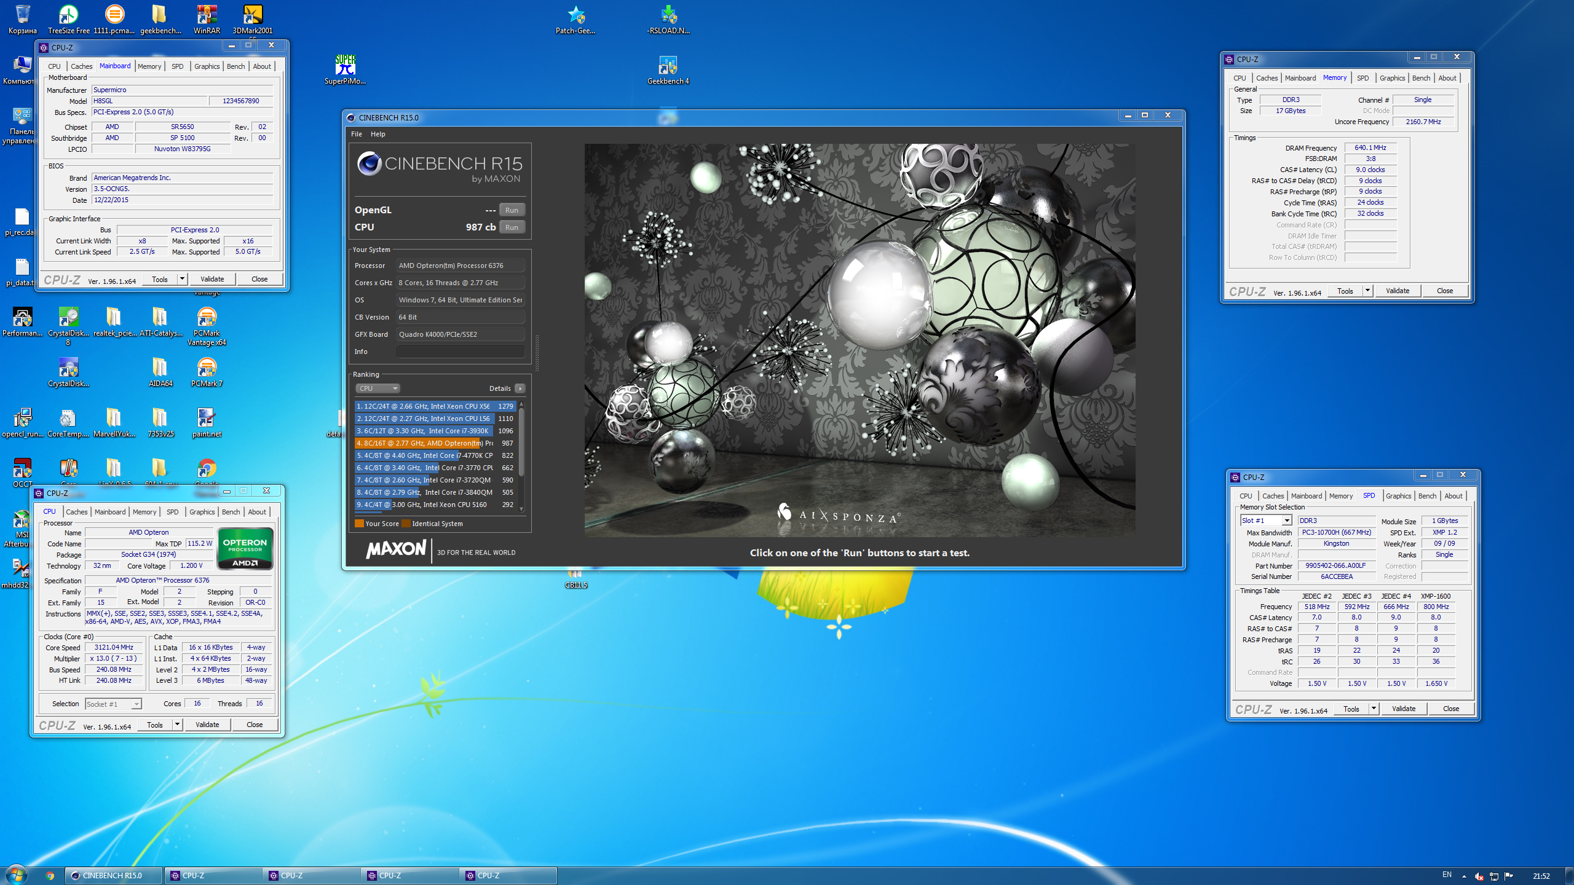Image resolution: width=1574 pixels, height=885 pixels.
Task: Launch PCMark Vantage x64 shortcut
Action: tap(207, 326)
